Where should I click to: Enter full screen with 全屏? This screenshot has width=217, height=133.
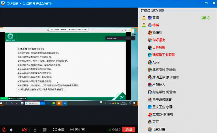pos(58,130)
